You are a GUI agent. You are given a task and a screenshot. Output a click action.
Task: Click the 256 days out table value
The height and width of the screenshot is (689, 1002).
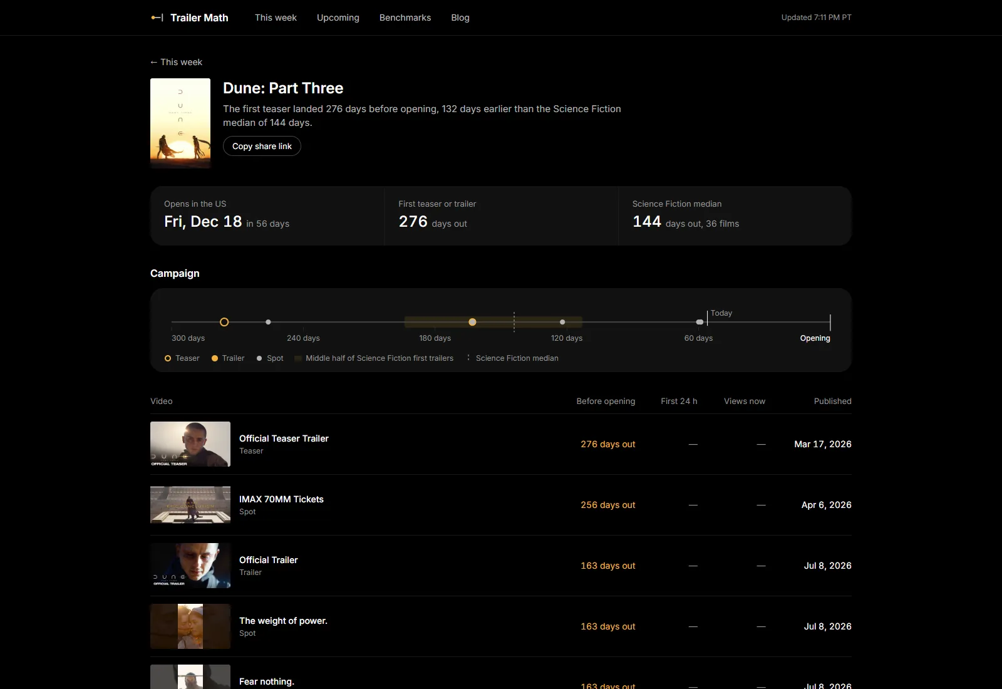[x=607, y=505]
